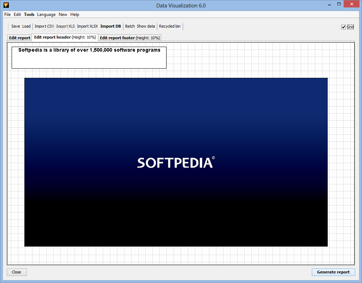
Task: Open the Language menu
Action: (46, 14)
